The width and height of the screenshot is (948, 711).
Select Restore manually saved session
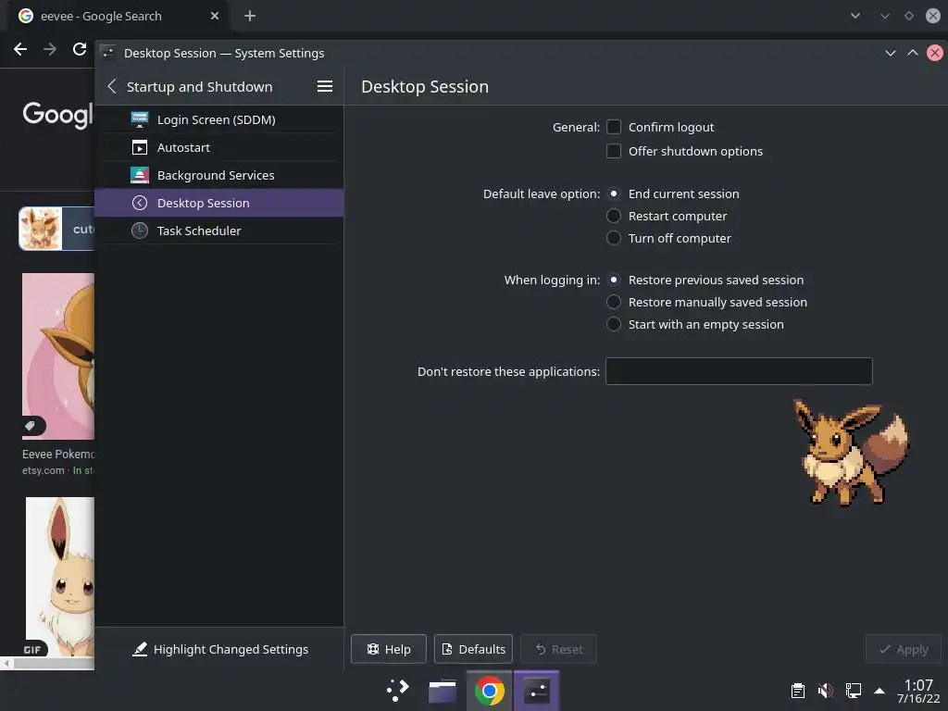pyautogui.click(x=614, y=302)
